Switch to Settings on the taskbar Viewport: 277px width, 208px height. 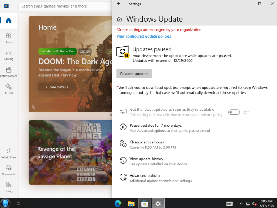pos(158,204)
